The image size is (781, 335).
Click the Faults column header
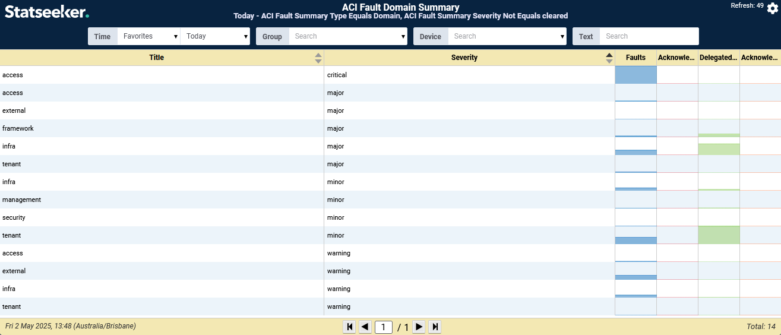pyautogui.click(x=635, y=58)
